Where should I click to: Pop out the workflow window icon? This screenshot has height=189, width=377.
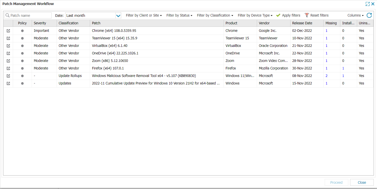pyautogui.click(x=367, y=4)
